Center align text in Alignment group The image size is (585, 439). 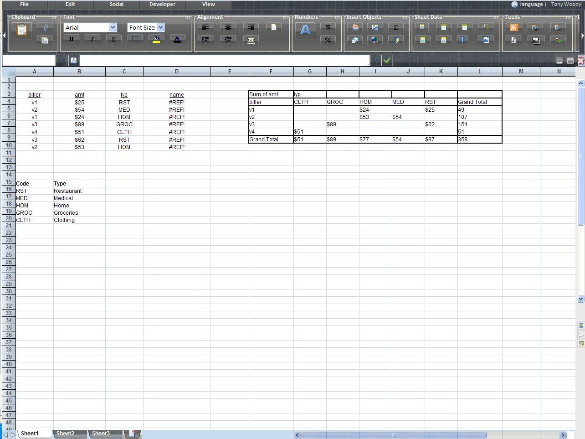[228, 27]
